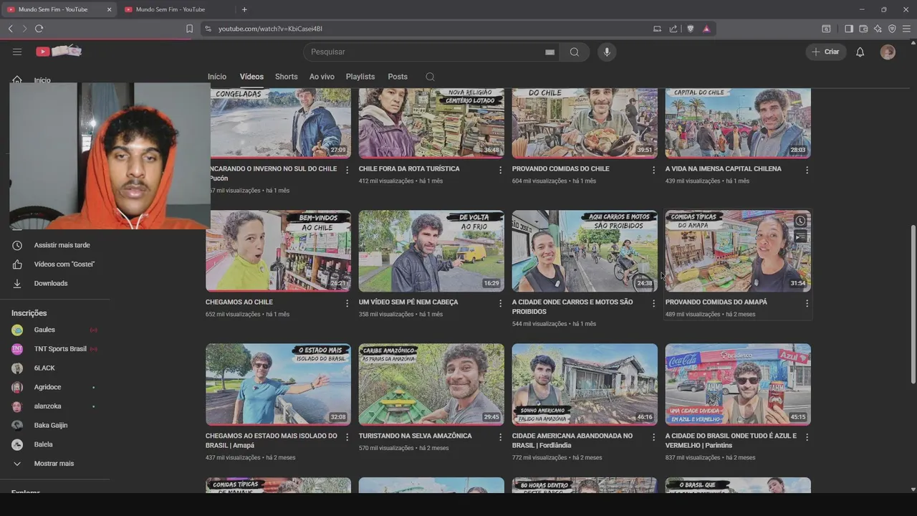Screen dimensions: 917x516
Task: Play UM VÍDEO SEM PÉ NEM CABEÇA thumbnail
Action: click(431, 251)
